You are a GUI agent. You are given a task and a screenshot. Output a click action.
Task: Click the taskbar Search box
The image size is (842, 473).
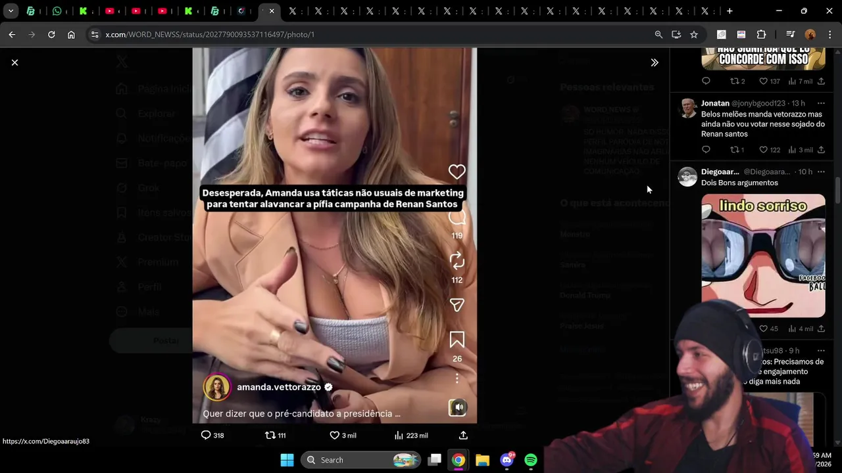361,460
